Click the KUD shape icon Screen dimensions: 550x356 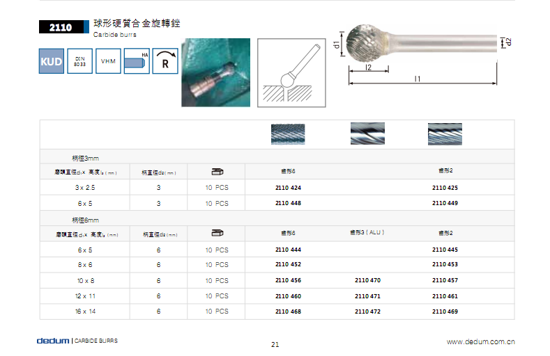pos(51,61)
